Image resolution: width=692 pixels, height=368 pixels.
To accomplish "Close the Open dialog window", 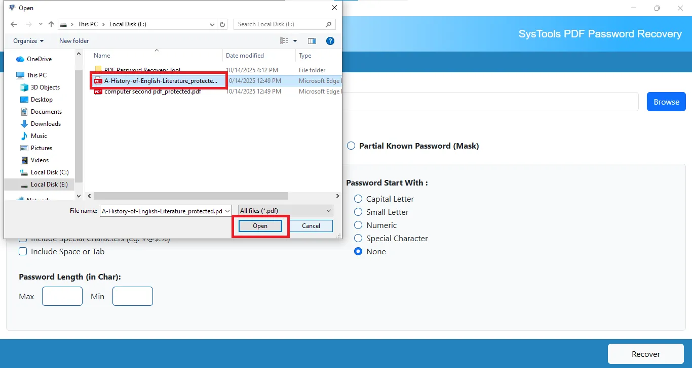I will 334,8.
